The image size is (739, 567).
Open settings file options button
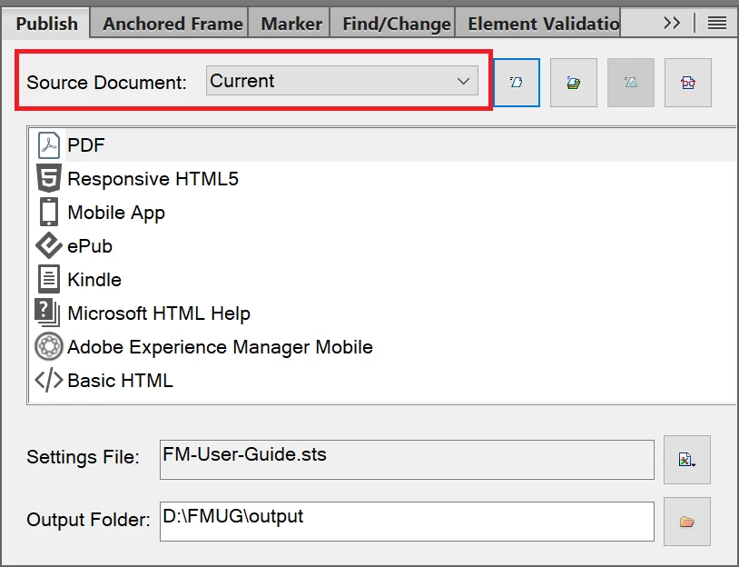tap(686, 460)
